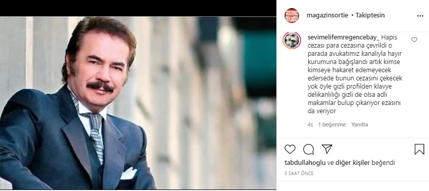This screenshot has height=191, width=429.
Task: Reply to the comment with Yanıtla
Action: tap(360, 124)
